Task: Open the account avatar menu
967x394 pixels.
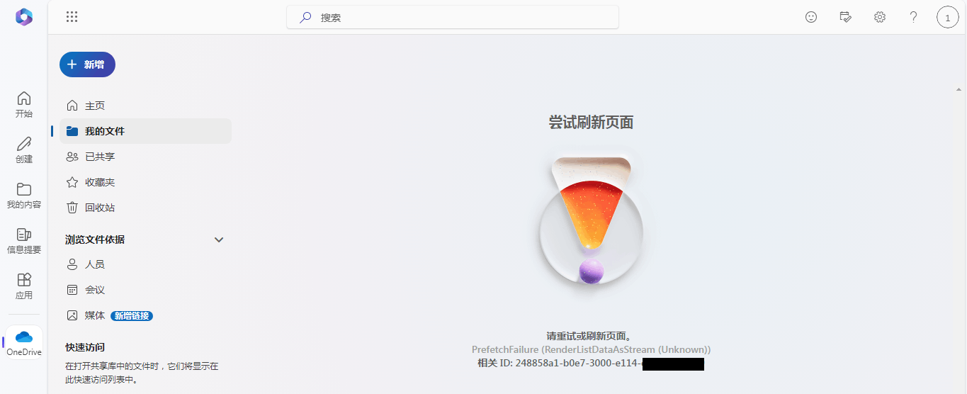Action: [947, 17]
